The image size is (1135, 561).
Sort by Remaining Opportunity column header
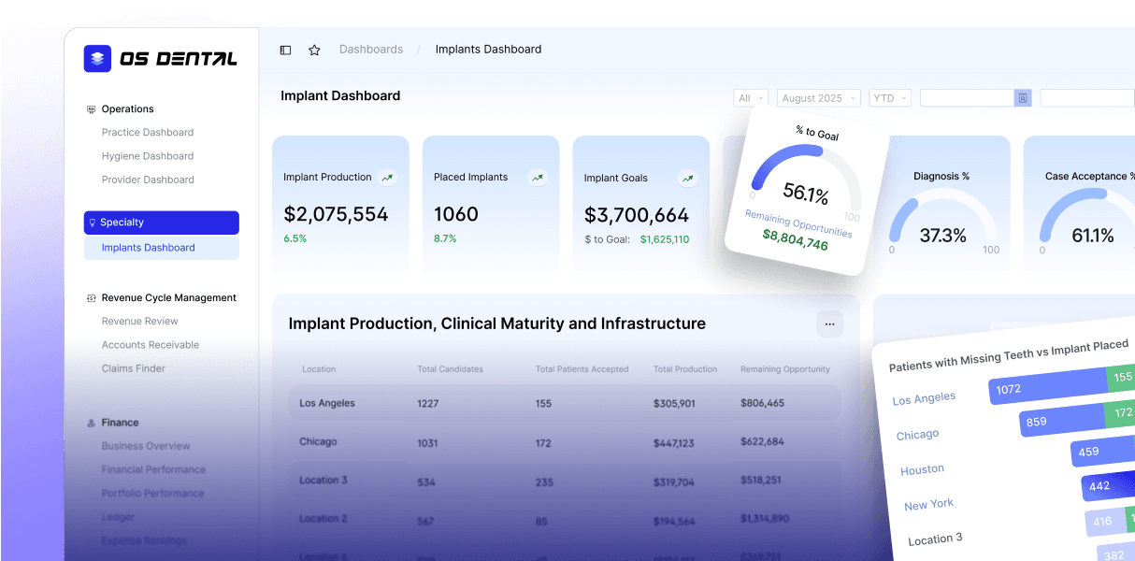(x=785, y=369)
